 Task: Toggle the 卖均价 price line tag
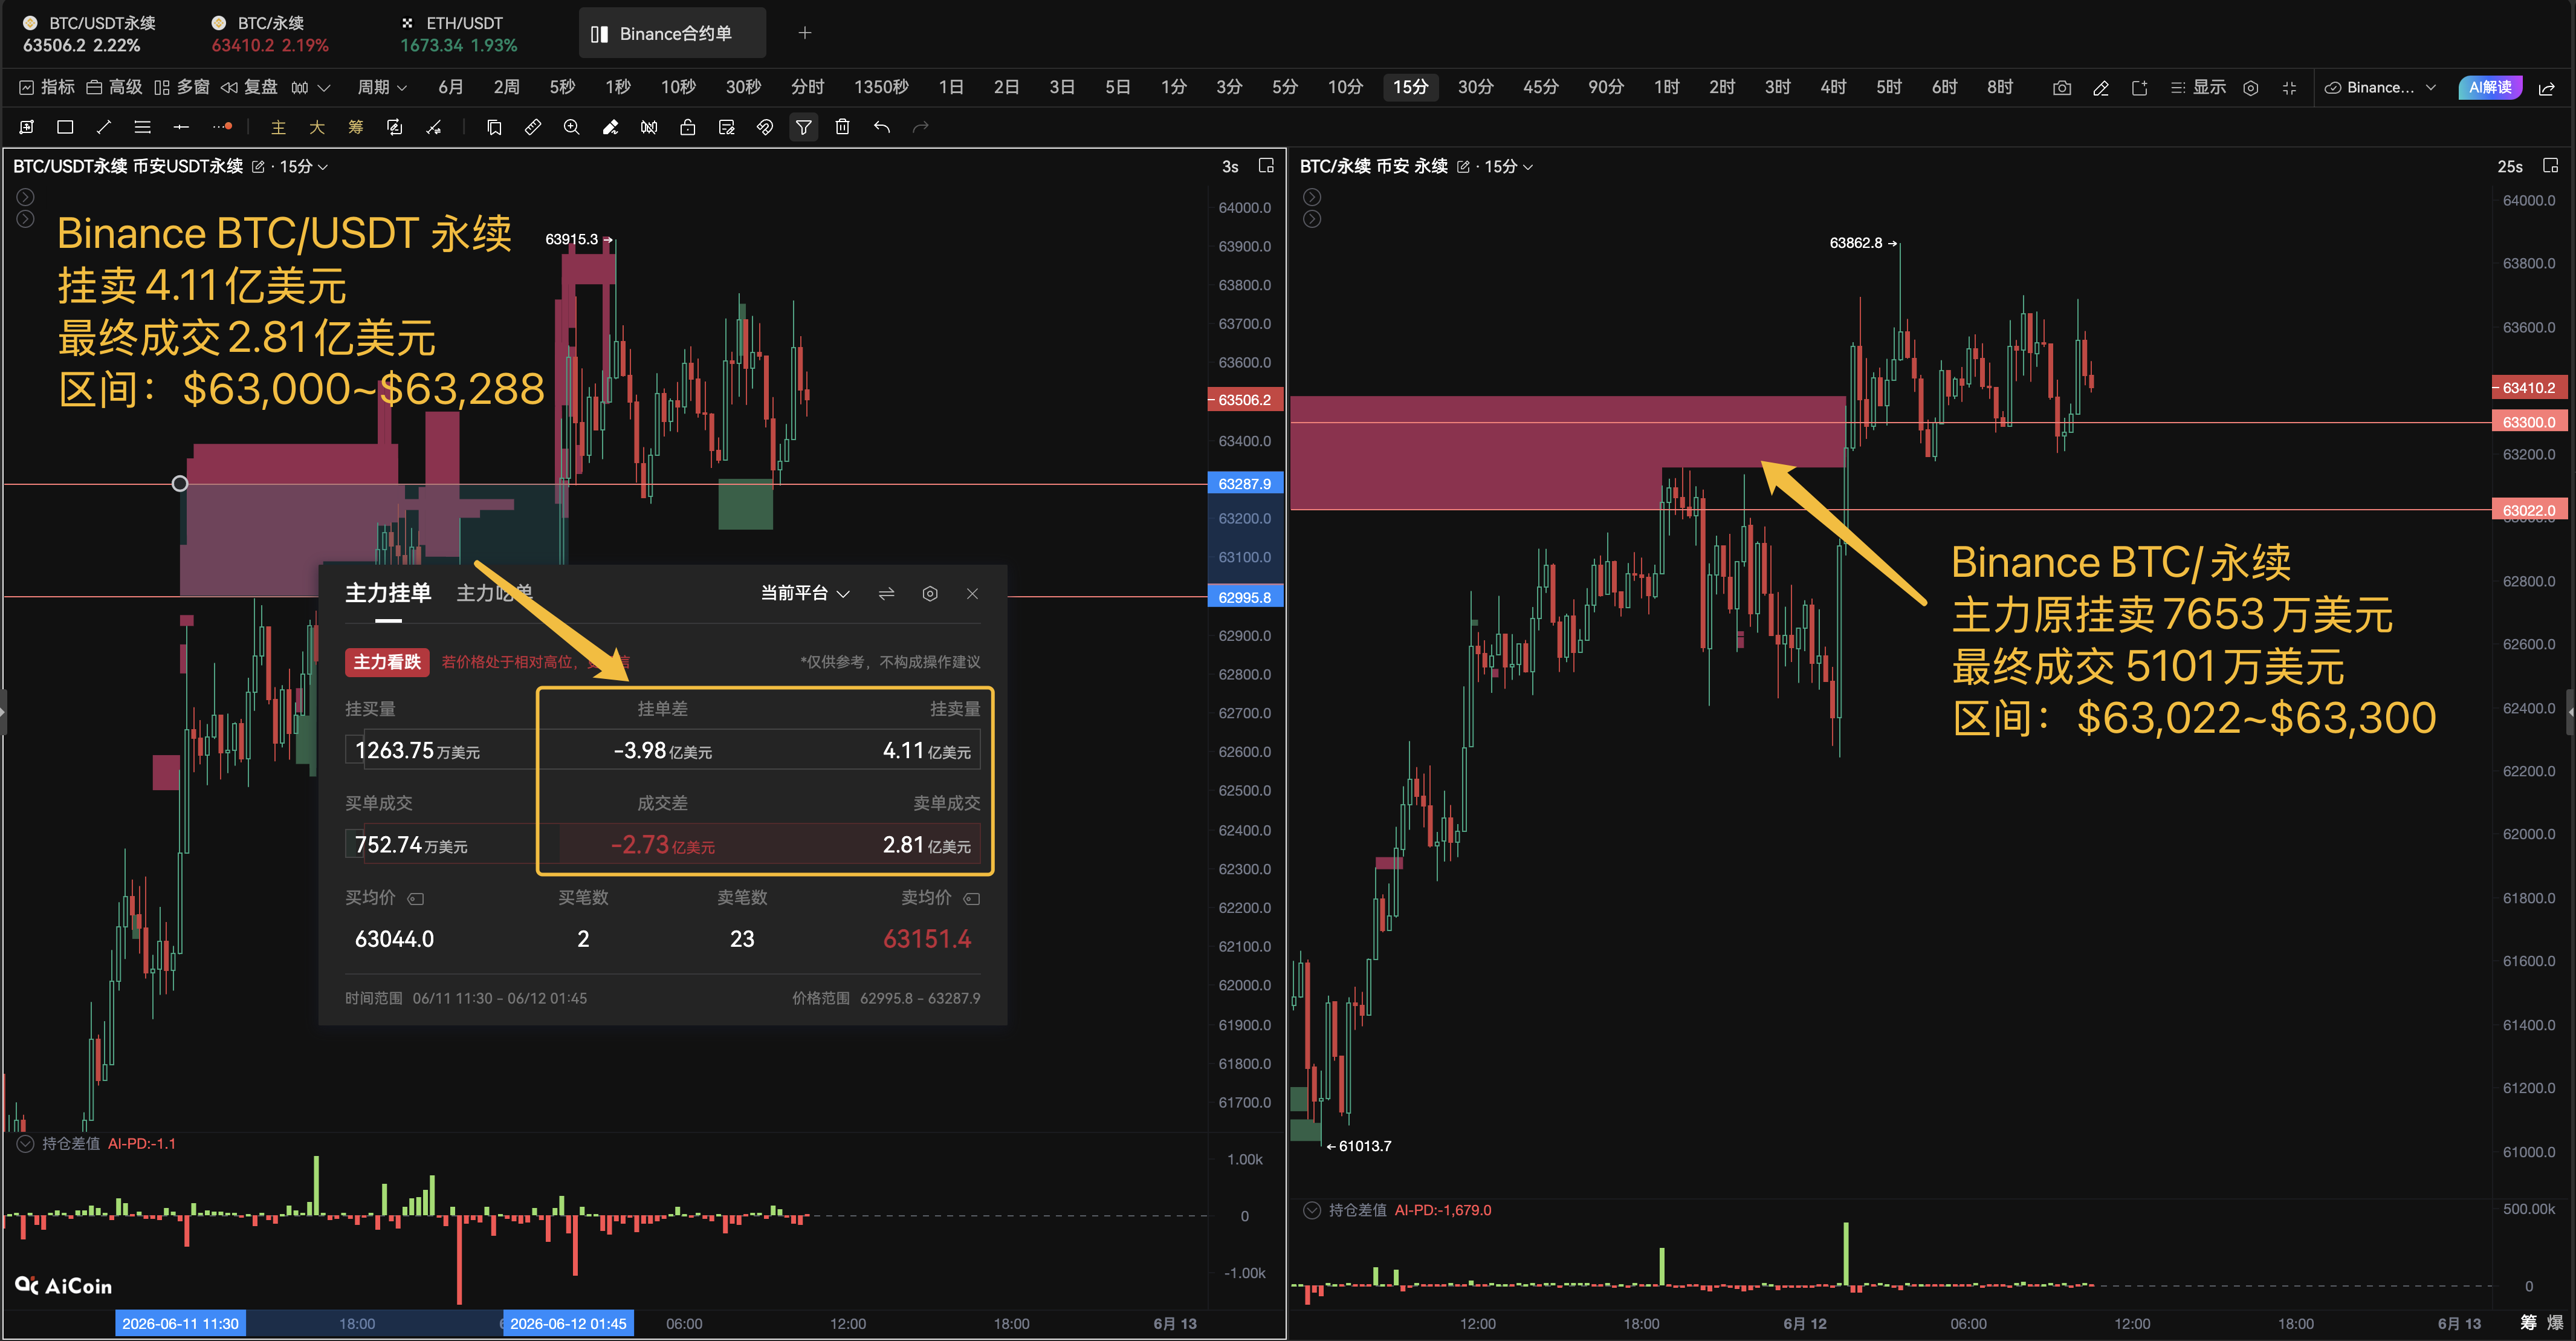pyautogui.click(x=971, y=899)
